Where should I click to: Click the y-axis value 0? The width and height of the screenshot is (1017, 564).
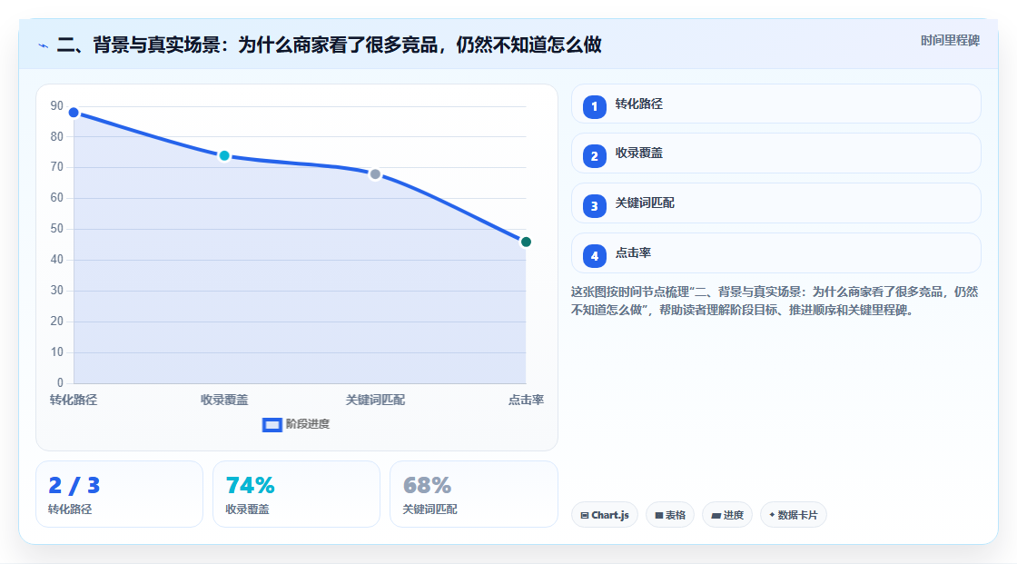(60, 383)
